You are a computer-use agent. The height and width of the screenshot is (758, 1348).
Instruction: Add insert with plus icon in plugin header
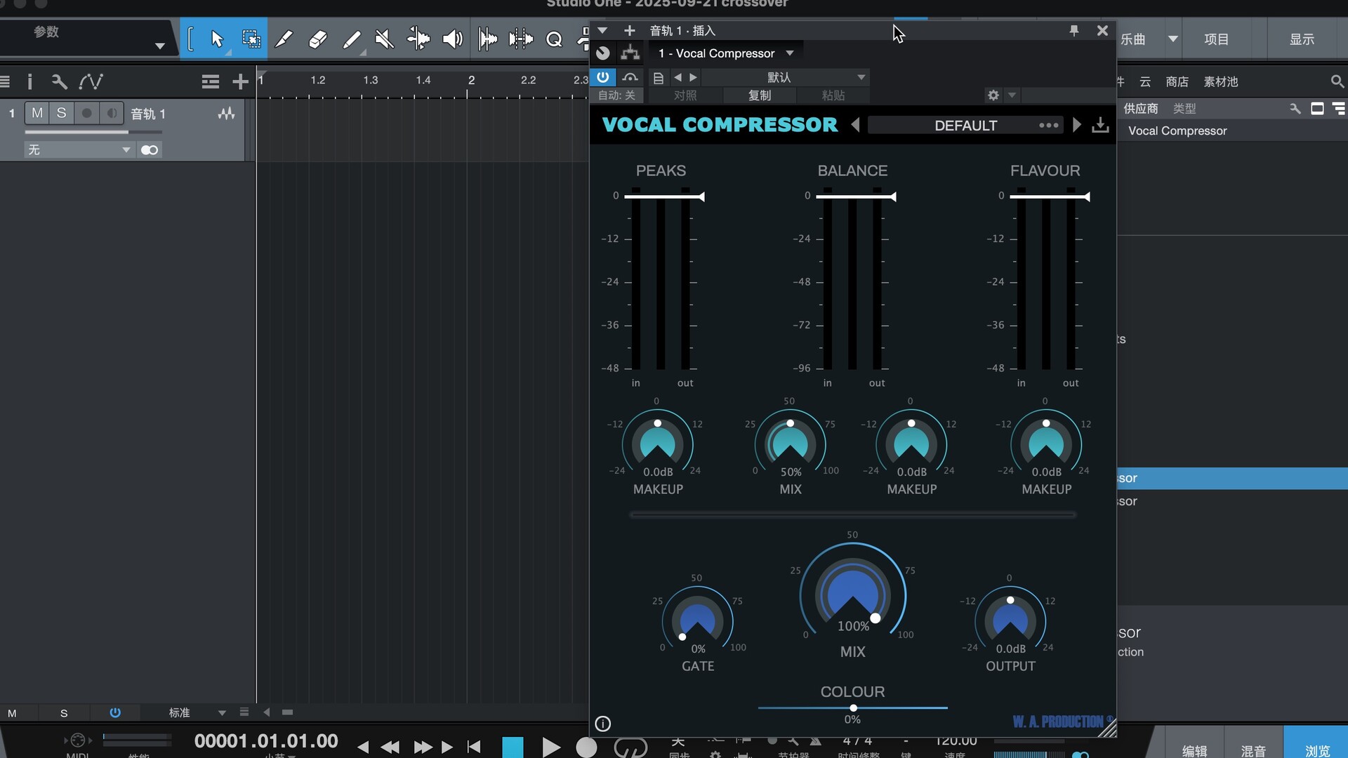[630, 31]
